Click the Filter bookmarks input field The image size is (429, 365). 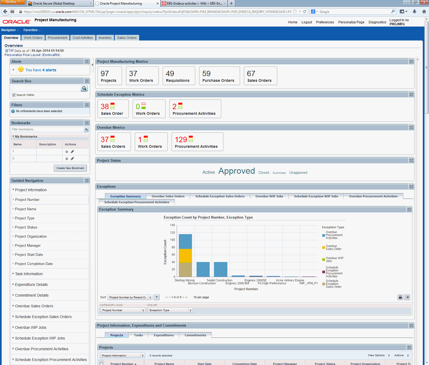click(x=47, y=129)
